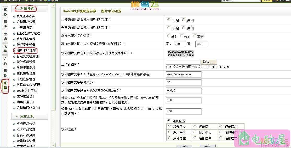Viewport: 291px width, 148px height.
Task: Click the GIF transparency value field
Action: pyautogui.click(x=184, y=111)
